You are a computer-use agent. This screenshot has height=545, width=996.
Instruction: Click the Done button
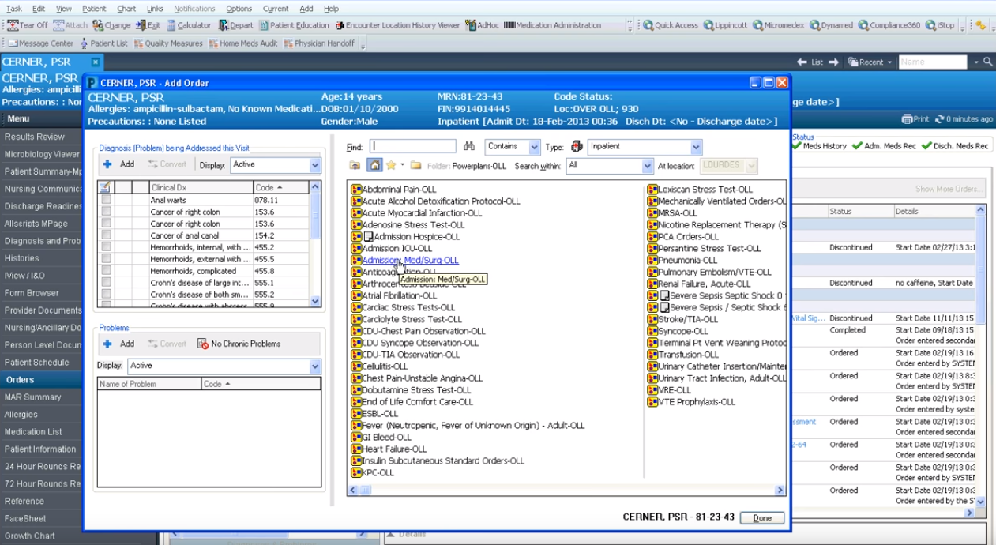pyautogui.click(x=761, y=518)
